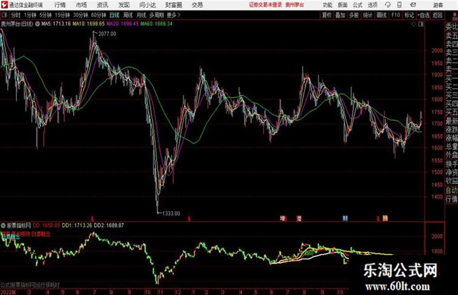Click the mobile phone icon
Screen dimensions: 458x295
399,5
